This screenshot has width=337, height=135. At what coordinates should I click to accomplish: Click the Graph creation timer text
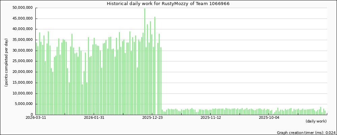click(x=306, y=133)
